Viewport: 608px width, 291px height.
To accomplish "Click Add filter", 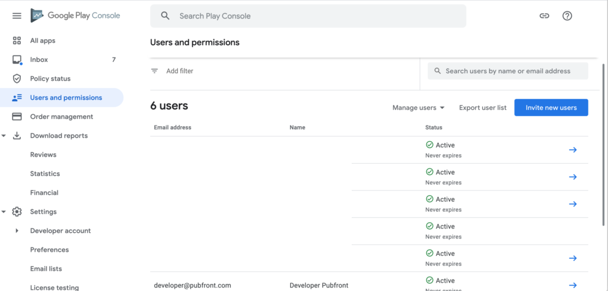I will click(179, 71).
